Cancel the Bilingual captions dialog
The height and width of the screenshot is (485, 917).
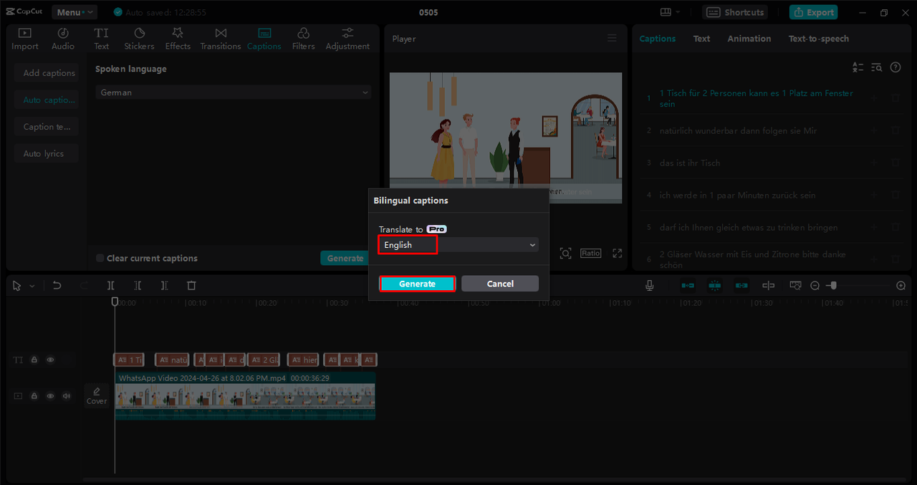[500, 284]
